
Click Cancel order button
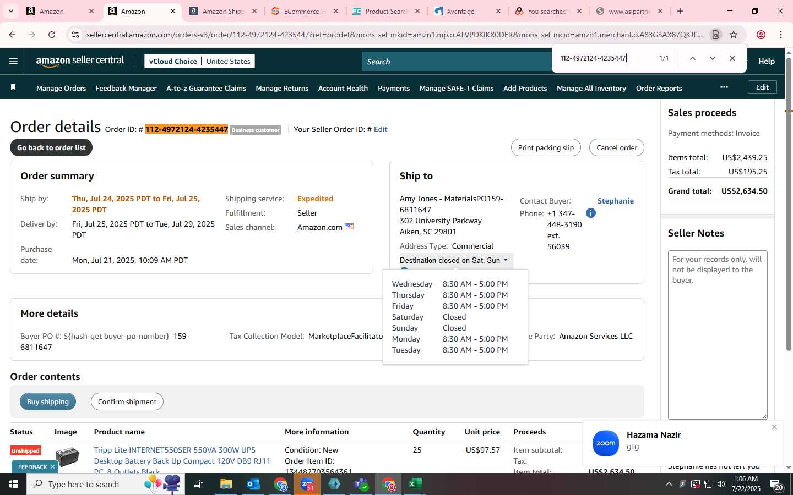point(617,147)
